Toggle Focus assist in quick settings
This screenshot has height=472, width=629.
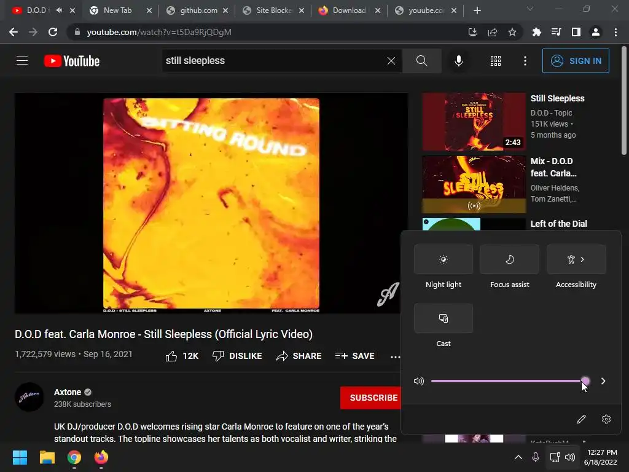pos(509,259)
